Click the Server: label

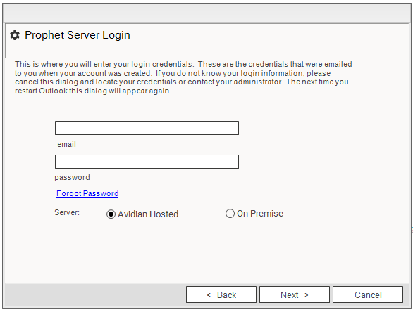point(67,212)
